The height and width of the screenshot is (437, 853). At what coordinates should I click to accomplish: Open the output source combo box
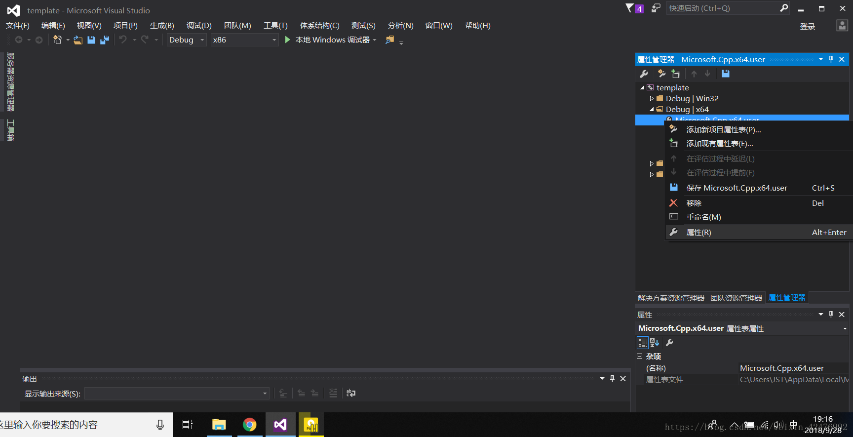(177, 394)
